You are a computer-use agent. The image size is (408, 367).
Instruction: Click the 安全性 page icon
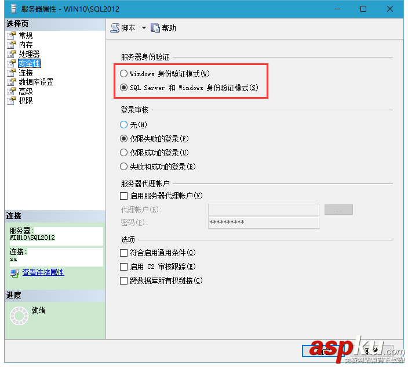point(12,63)
